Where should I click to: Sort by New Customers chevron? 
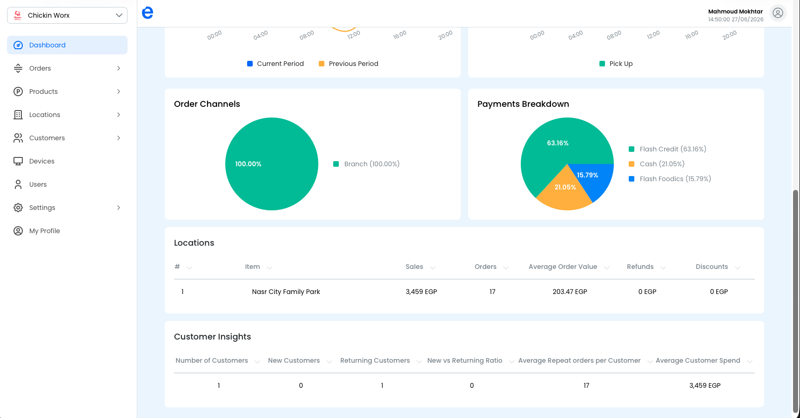pos(329,361)
